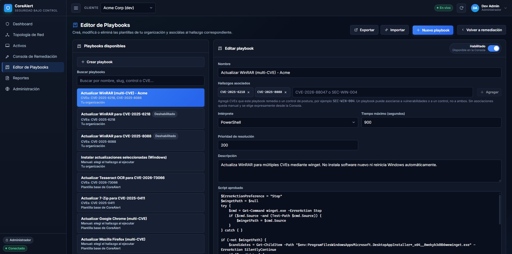Image resolution: width=512 pixels, height=254 pixels.
Task: Remove the CVE-2025-8088 tag
Action: 285,92
